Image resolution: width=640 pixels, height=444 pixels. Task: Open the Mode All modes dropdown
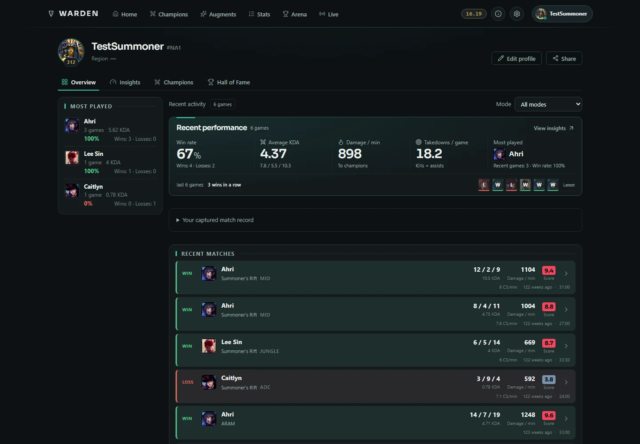pos(548,104)
